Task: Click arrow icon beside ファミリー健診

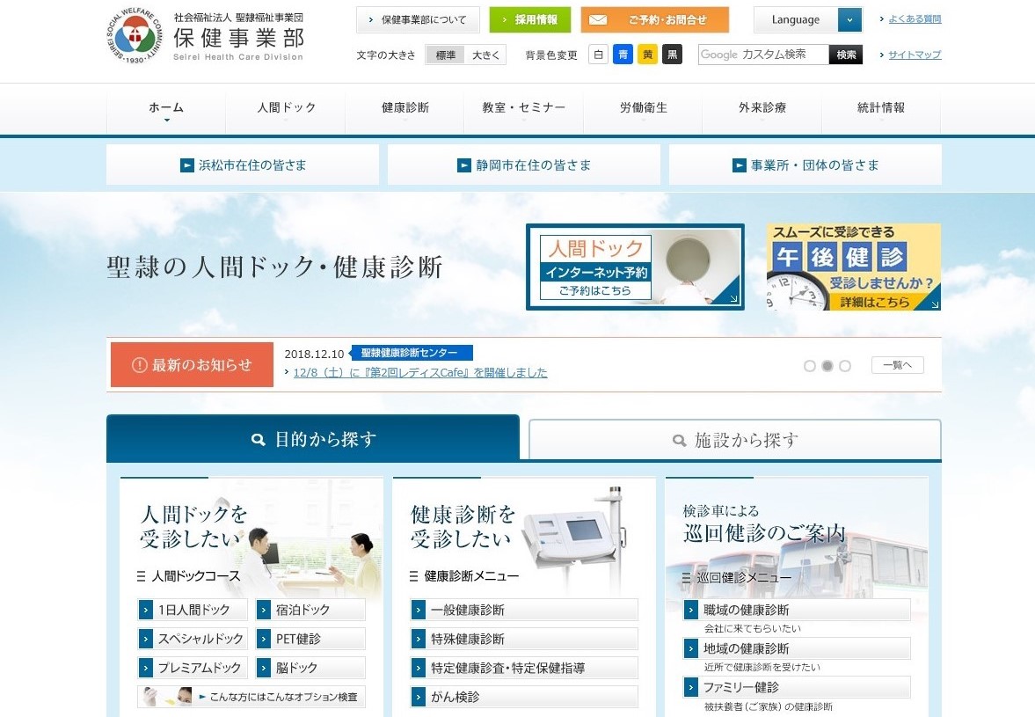Action: pyautogui.click(x=690, y=687)
